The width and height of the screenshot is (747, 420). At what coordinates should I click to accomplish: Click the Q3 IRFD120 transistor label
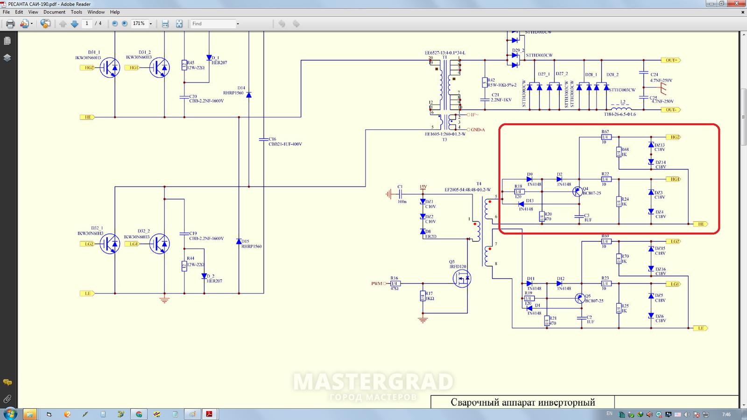tap(458, 264)
